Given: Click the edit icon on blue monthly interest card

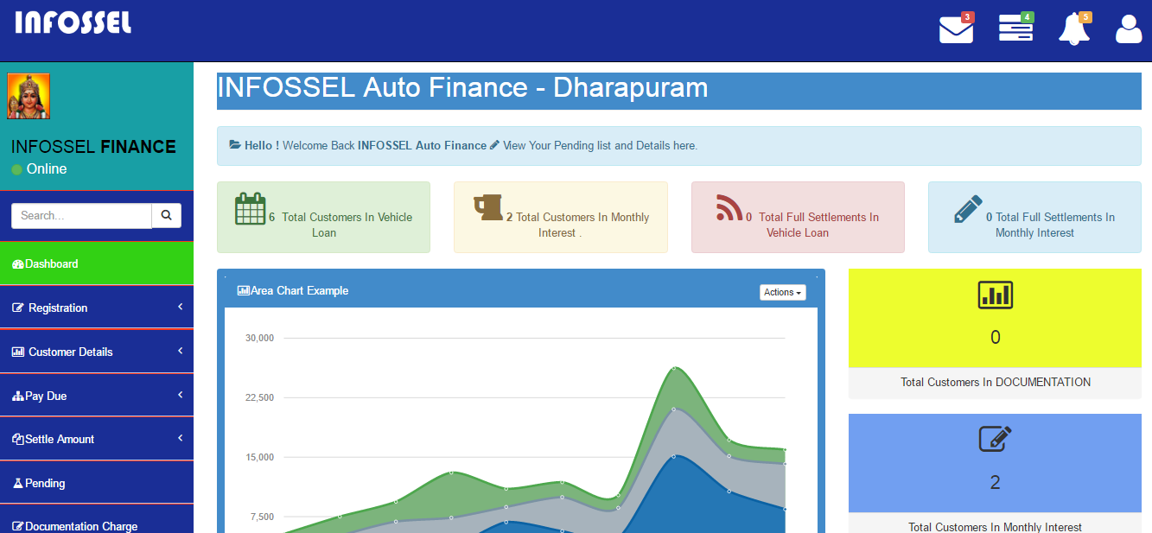Looking at the screenshot, I should coord(994,440).
